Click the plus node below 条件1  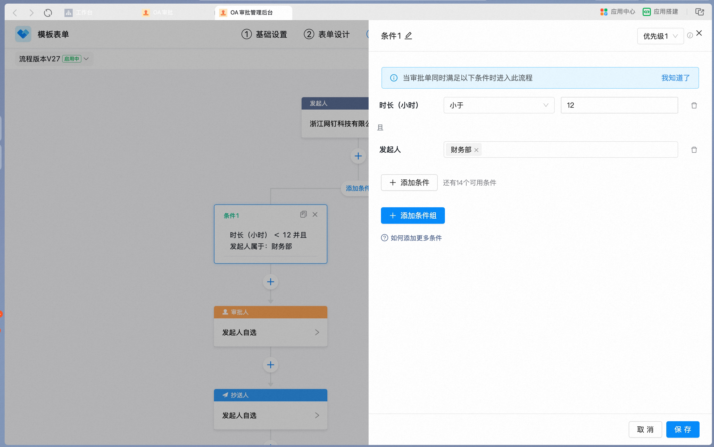tap(270, 282)
